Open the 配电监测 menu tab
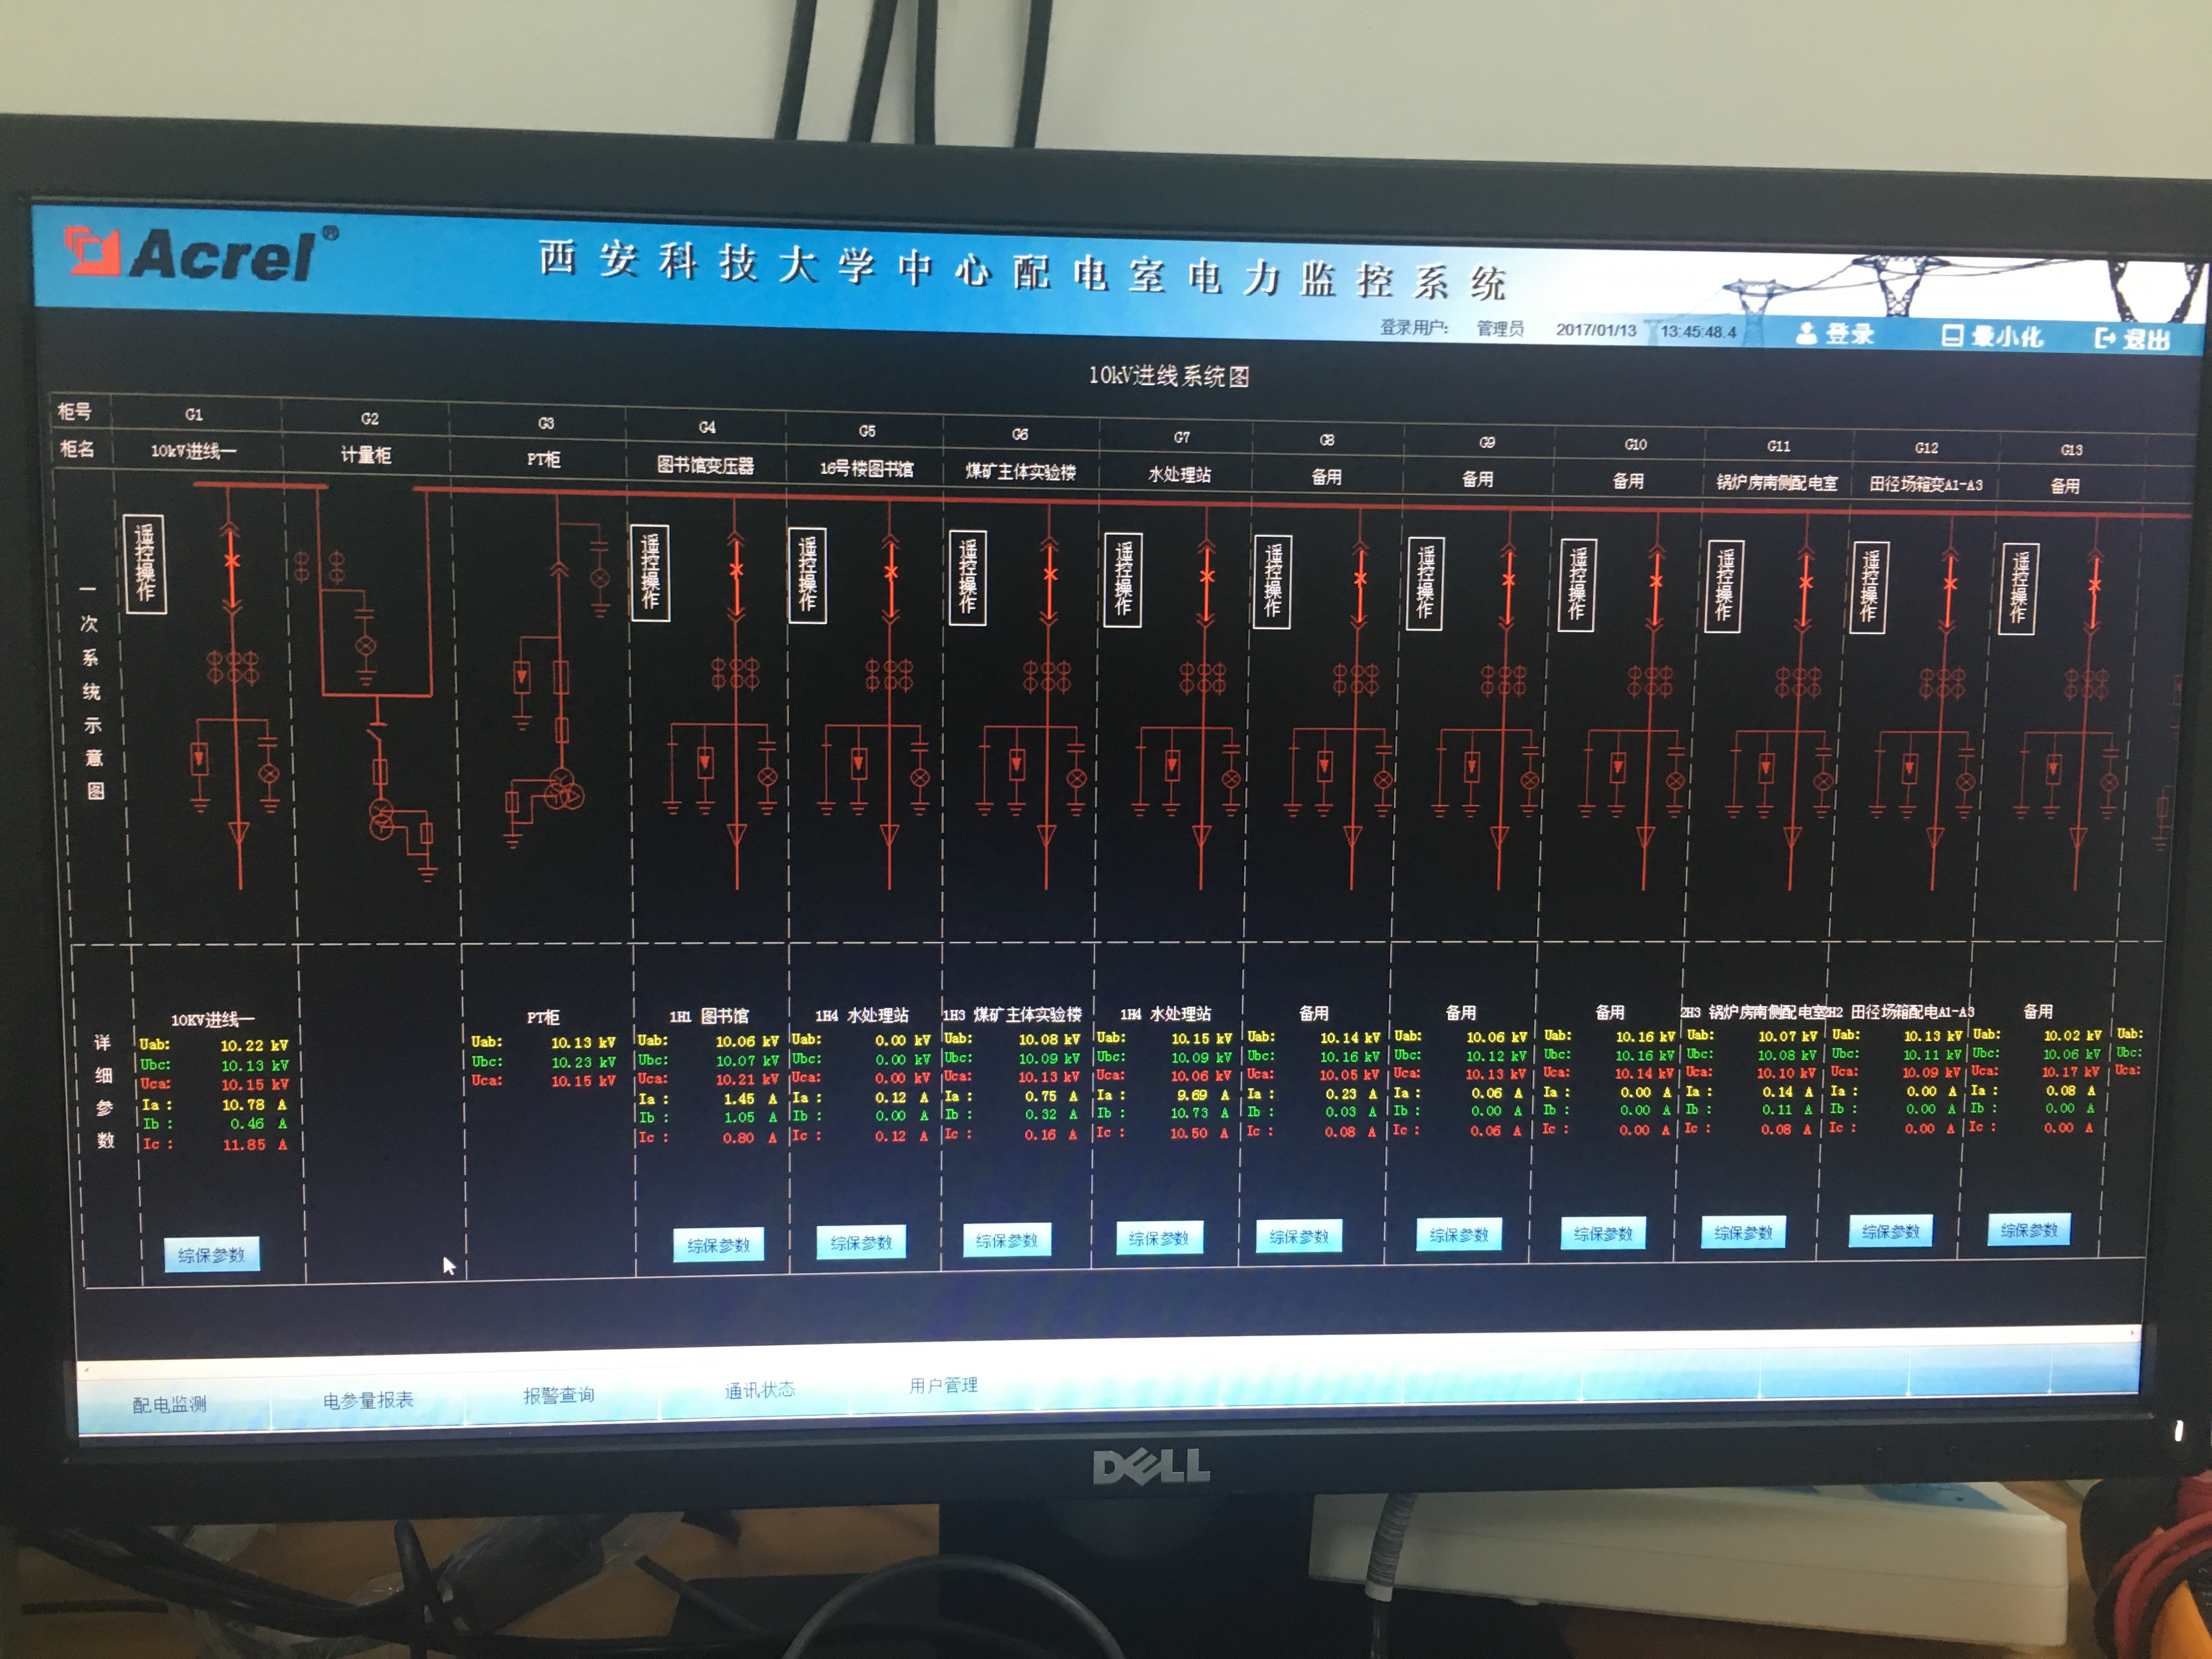Image resolution: width=2212 pixels, height=1659 pixels. (x=169, y=1404)
